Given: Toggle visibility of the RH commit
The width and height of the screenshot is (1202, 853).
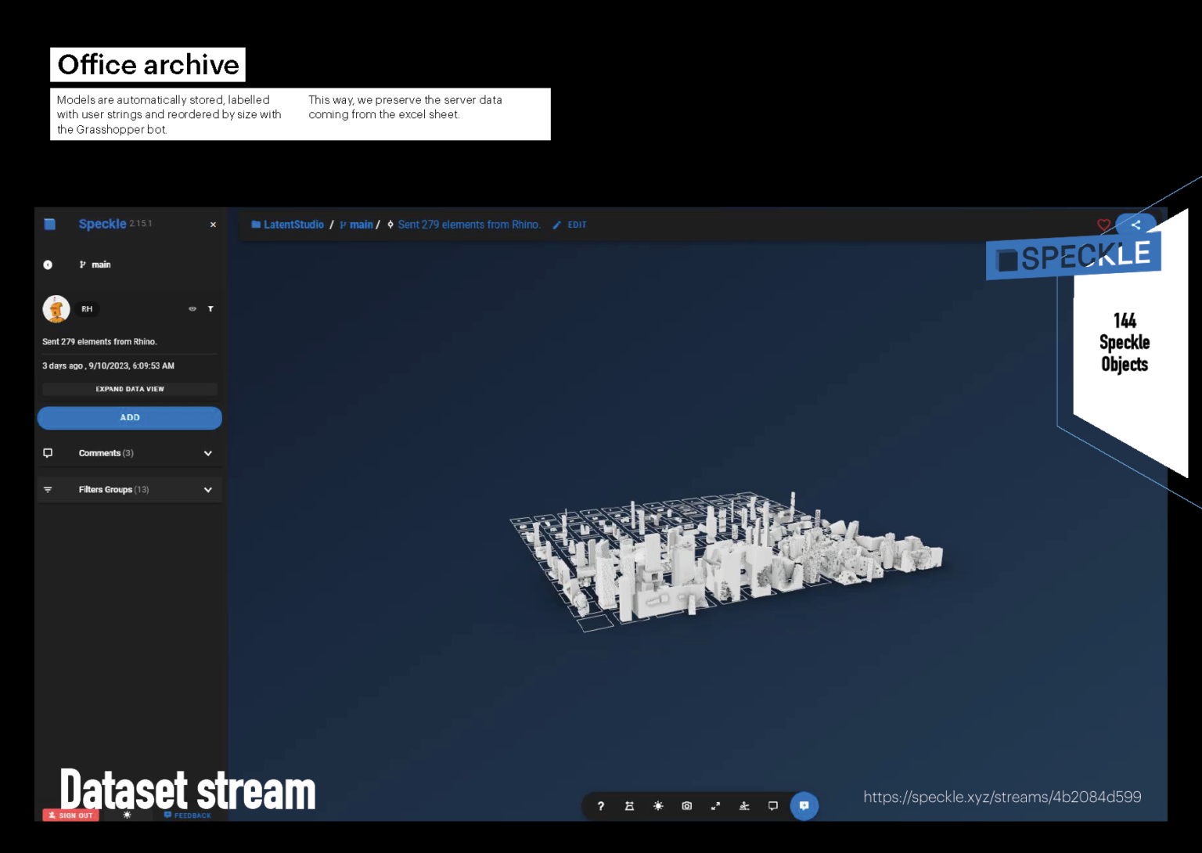Looking at the screenshot, I should [193, 308].
